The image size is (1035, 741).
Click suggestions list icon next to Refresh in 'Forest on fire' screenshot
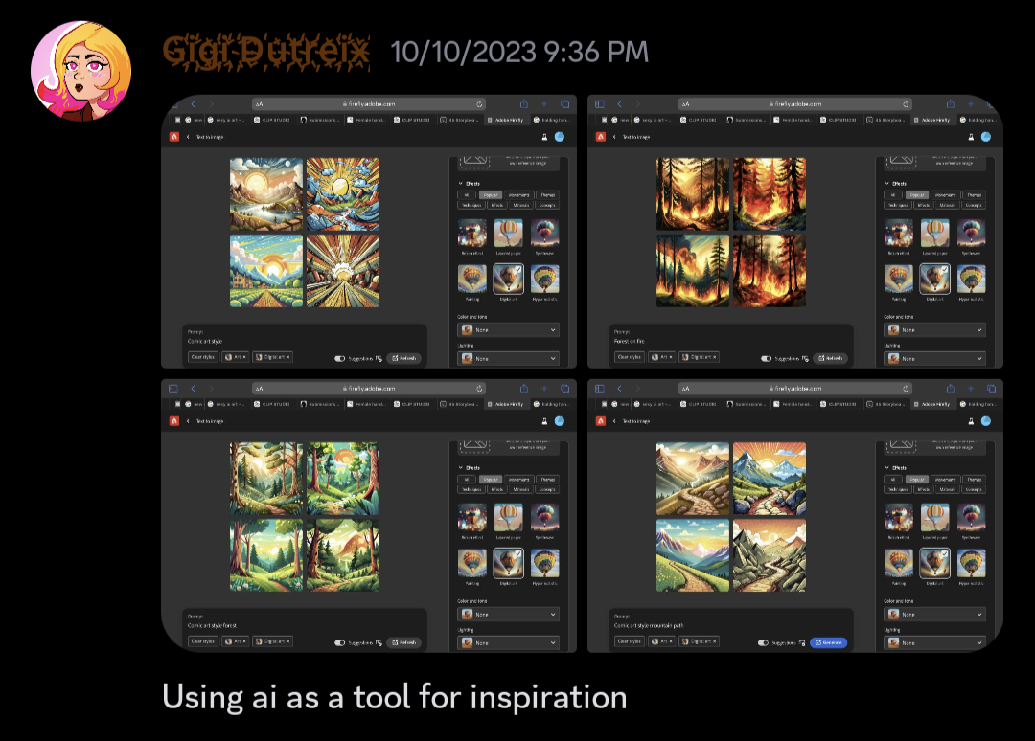[805, 359]
